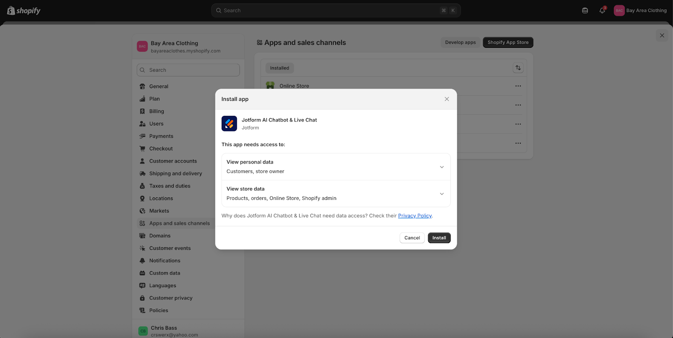Click the top search bar

click(336, 10)
